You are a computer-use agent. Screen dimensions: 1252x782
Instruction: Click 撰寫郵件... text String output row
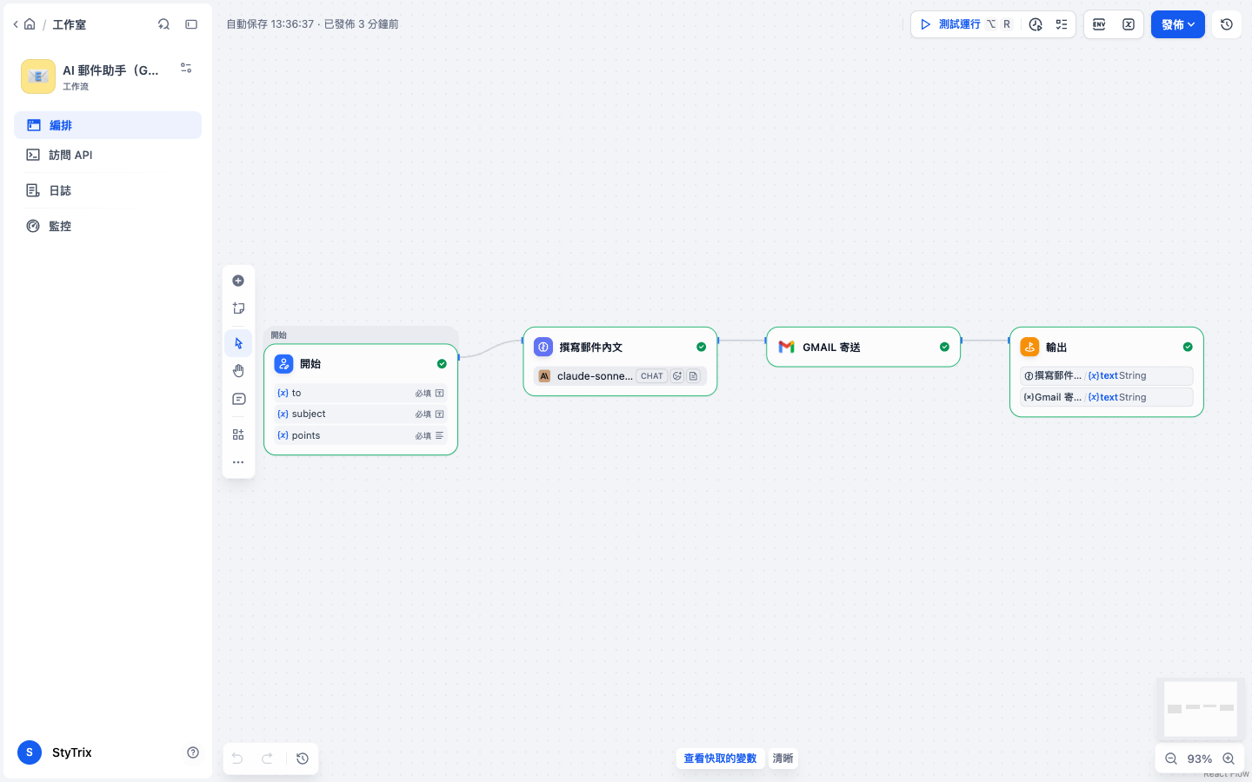[x=1107, y=375]
